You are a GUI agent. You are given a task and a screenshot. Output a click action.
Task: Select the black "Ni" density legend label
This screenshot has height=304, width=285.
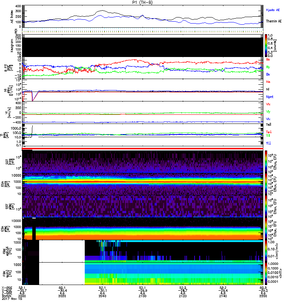pyautogui.click(x=268, y=89)
